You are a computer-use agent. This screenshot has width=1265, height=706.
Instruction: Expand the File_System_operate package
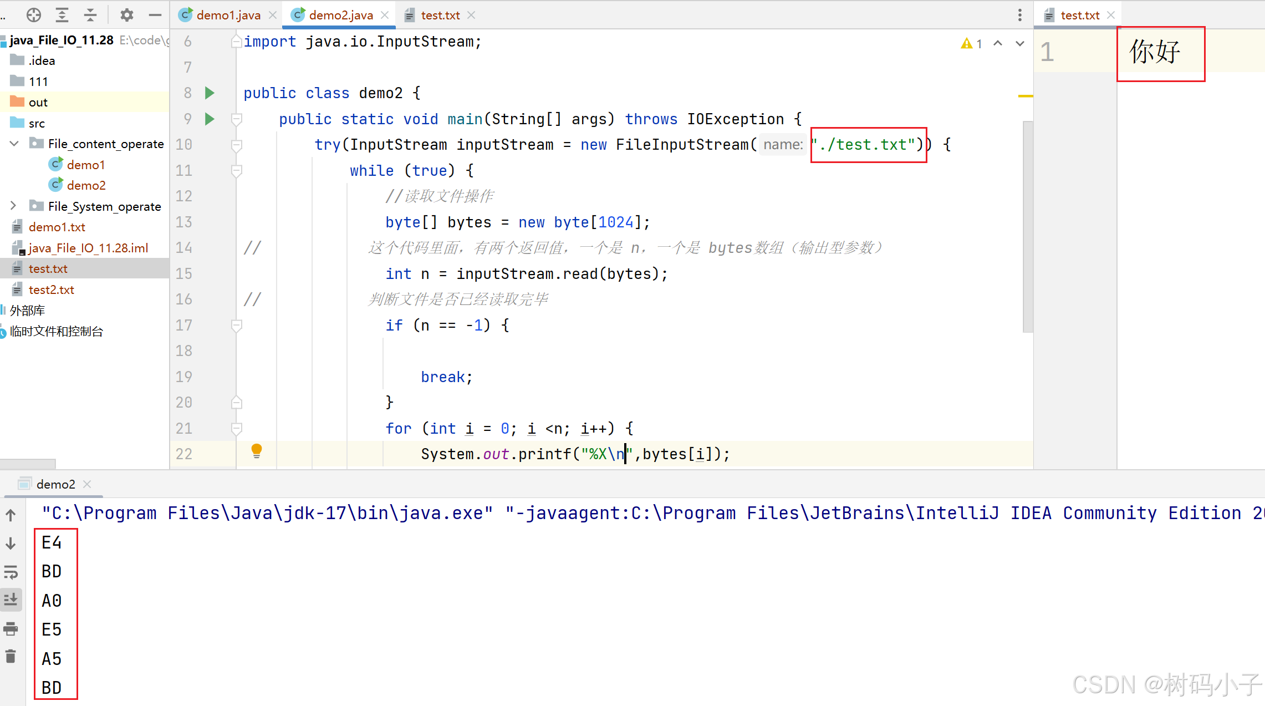pos(13,206)
